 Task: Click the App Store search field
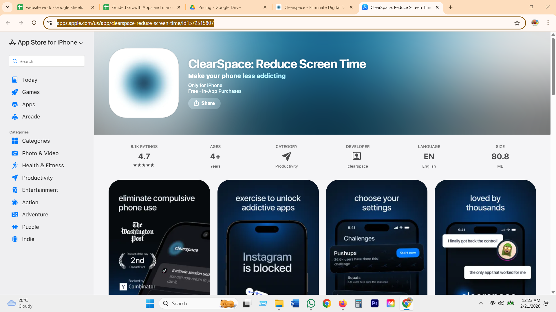tap(47, 61)
